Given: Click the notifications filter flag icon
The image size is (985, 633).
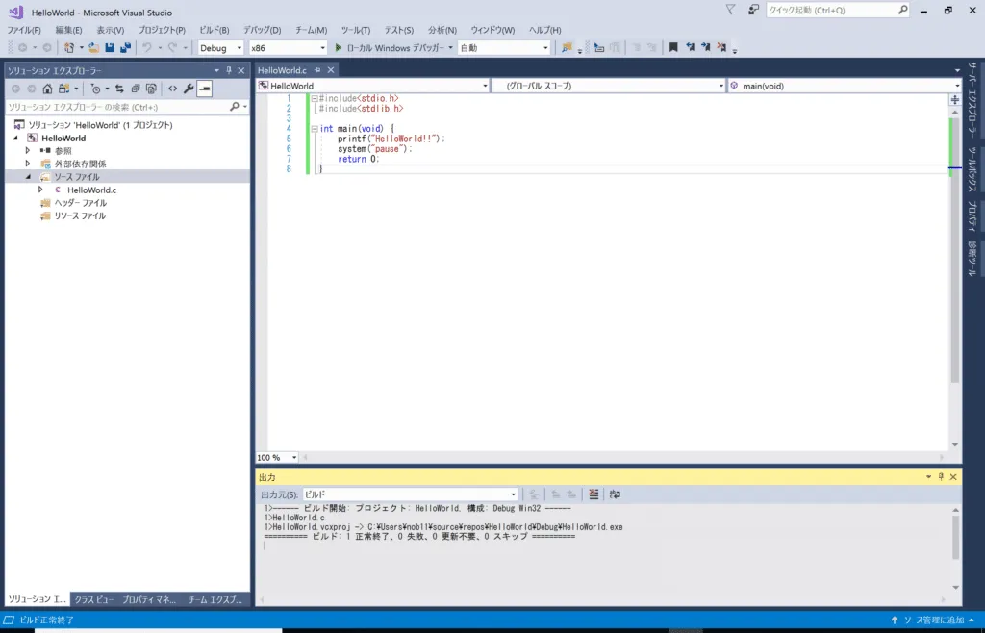Looking at the screenshot, I should (730, 10).
